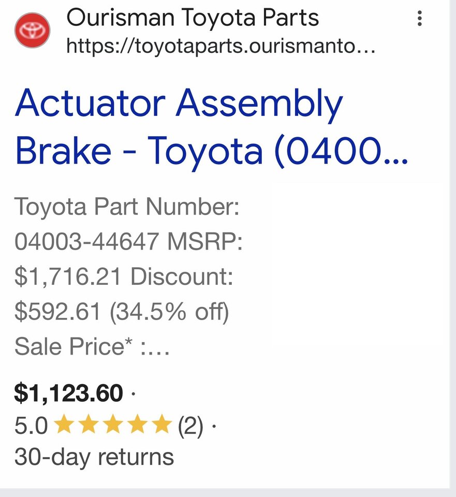Click the $592.61 (34.5% off) discount

(x=121, y=312)
